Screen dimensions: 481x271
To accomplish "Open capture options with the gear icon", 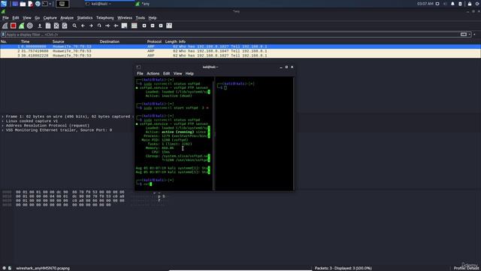I will (x=30, y=26).
